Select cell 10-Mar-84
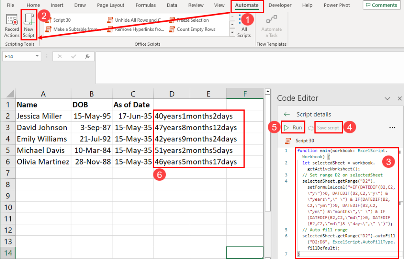Viewport: 404px width, 259px height. tap(92, 150)
